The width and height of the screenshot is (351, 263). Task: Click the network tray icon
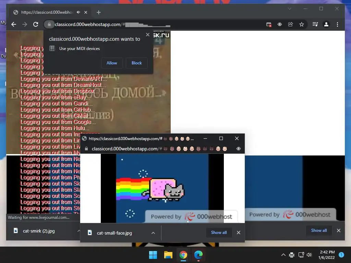[301, 255]
